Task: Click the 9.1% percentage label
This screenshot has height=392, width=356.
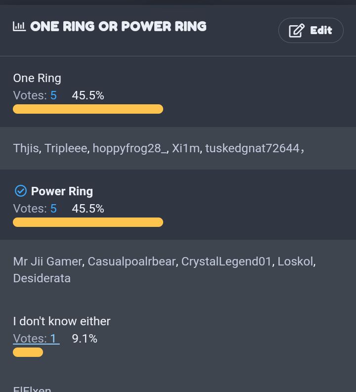Action: point(85,339)
